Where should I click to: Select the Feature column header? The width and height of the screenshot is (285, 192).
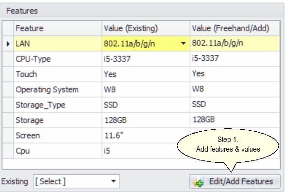point(58,28)
